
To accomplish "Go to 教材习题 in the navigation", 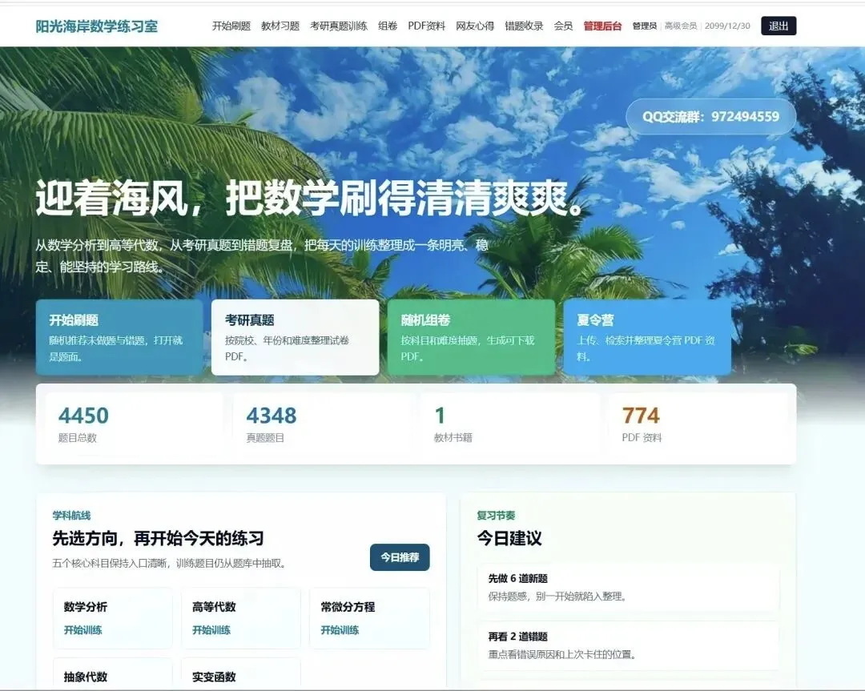I will (x=280, y=26).
